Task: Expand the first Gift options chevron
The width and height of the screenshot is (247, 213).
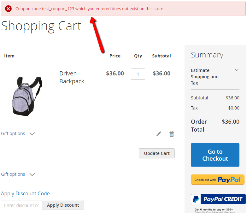Action: (32, 134)
